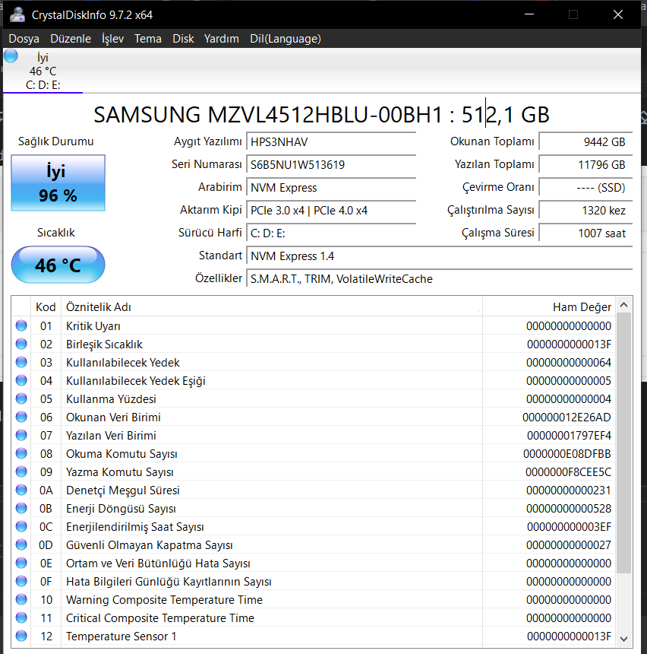This screenshot has height=654, width=647.
Task: Click status orb for Enerjilendirilmiş Saat Sayısı row
Action: click(21, 527)
